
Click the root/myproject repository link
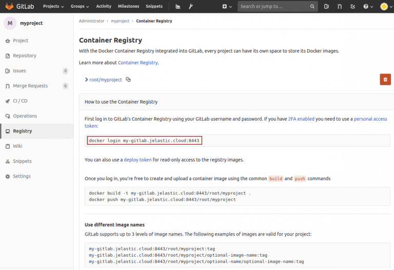pos(106,80)
